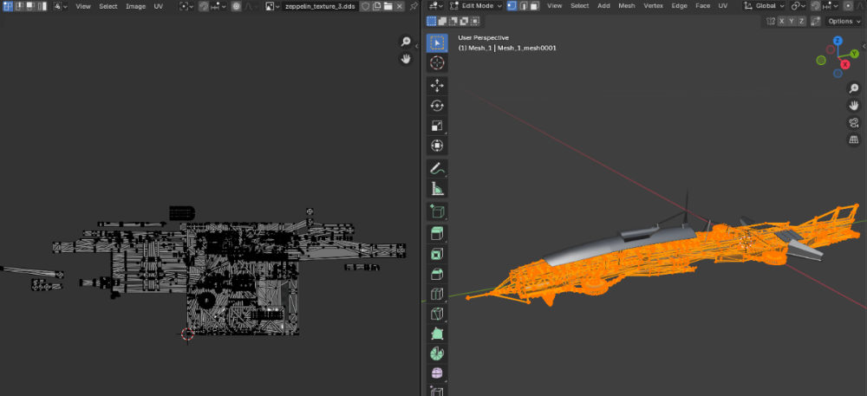The width and height of the screenshot is (867, 396).
Task: Open the Edge menu
Action: (679, 5)
